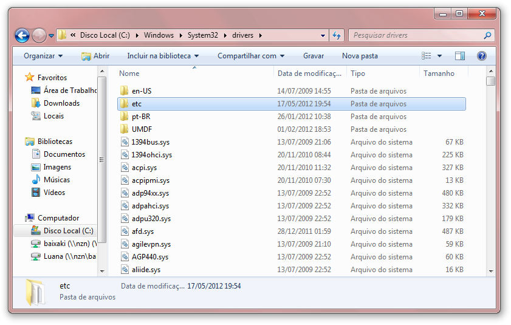
Task: Select Computador in the navigation pane
Action: [58, 217]
